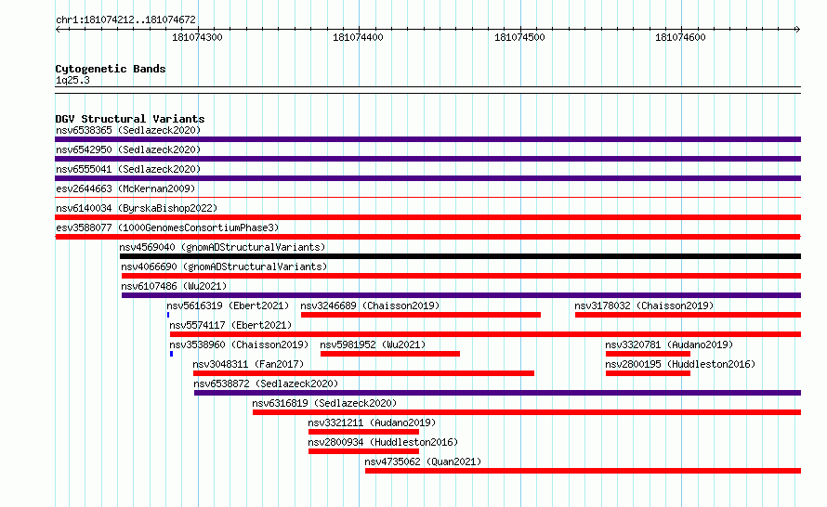Select the 1q25.3 cytogenetic band label
The width and height of the screenshot is (827, 507).
72,80
